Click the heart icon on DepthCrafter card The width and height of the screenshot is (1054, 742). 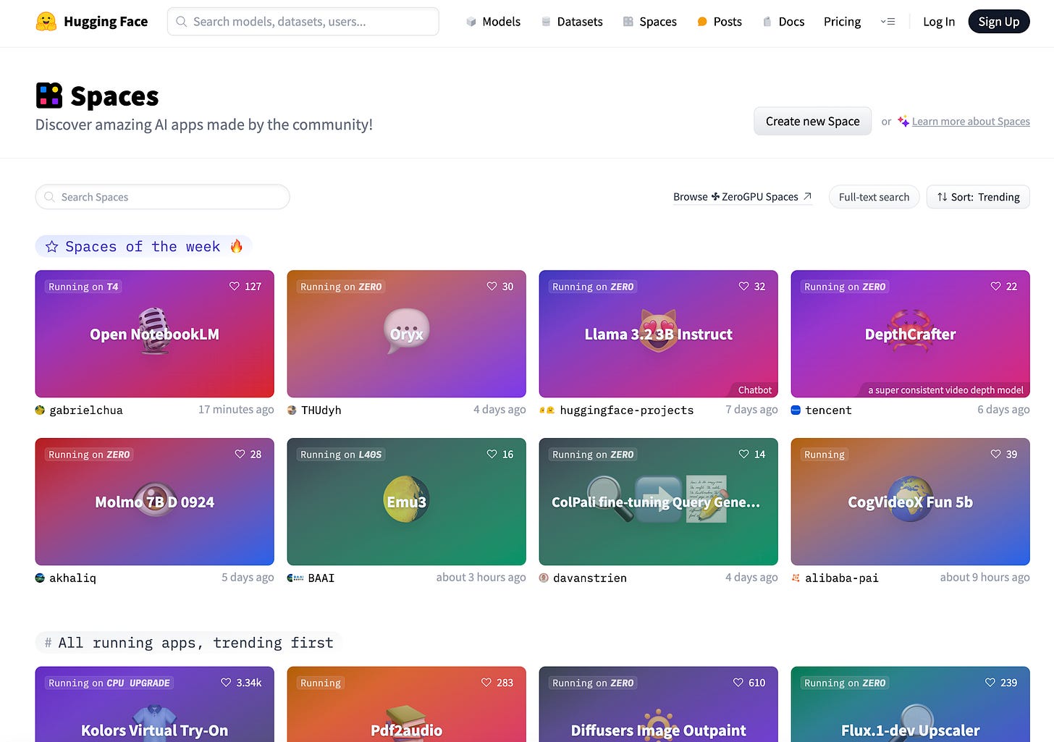coord(996,287)
